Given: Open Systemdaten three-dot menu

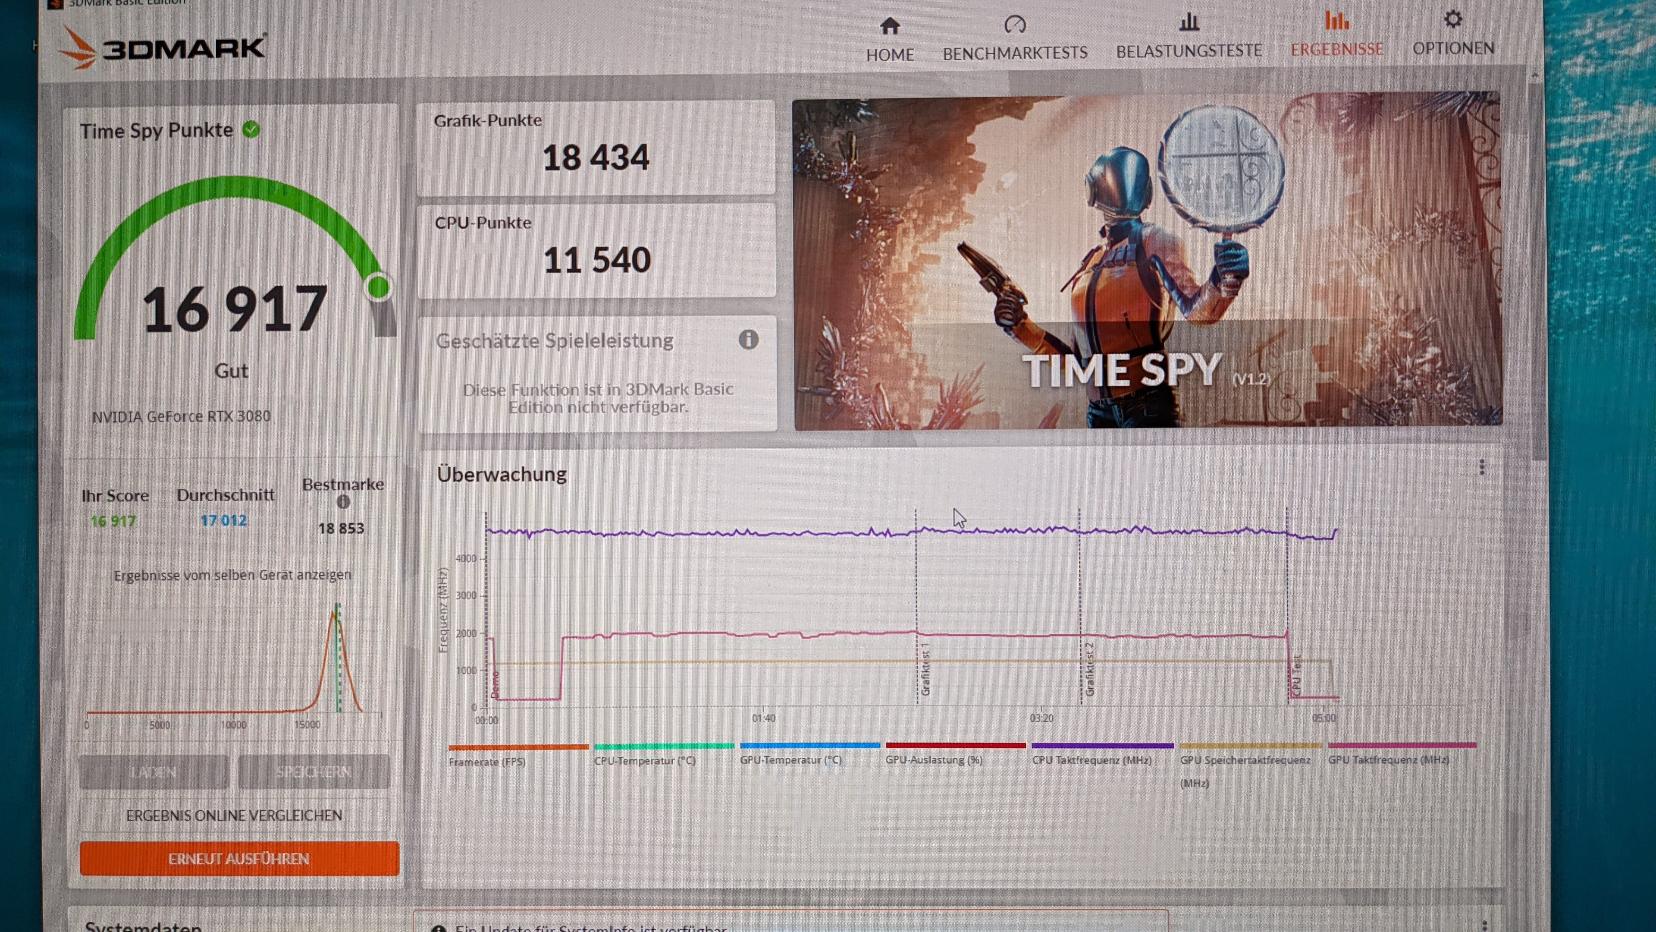Looking at the screenshot, I should [1484, 927].
